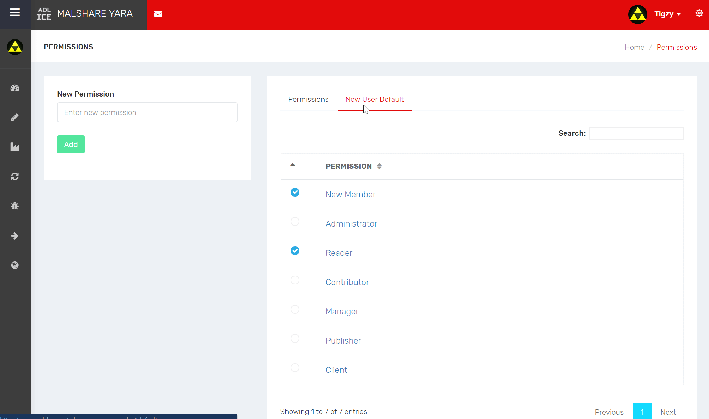Focus the Enter new permission field
The width and height of the screenshot is (709, 419).
[x=147, y=112]
